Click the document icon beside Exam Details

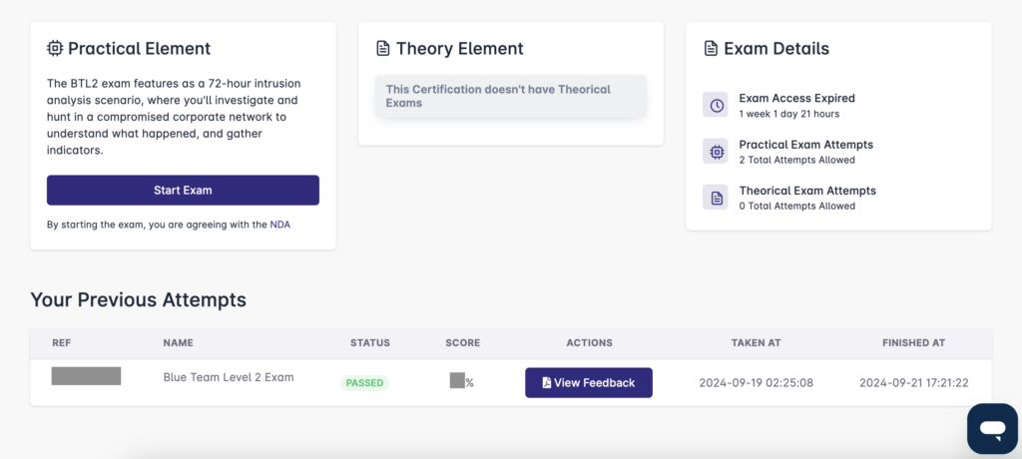[x=711, y=48]
